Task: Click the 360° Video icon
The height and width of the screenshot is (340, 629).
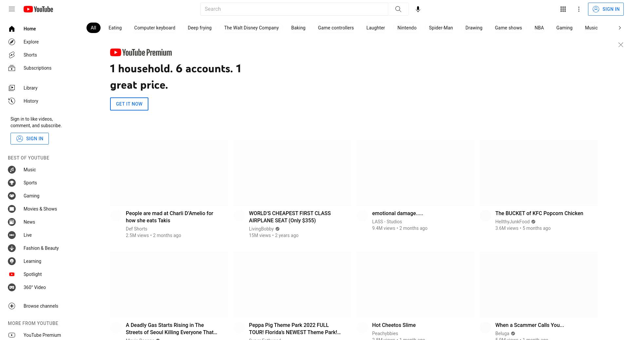Action: click(12, 287)
